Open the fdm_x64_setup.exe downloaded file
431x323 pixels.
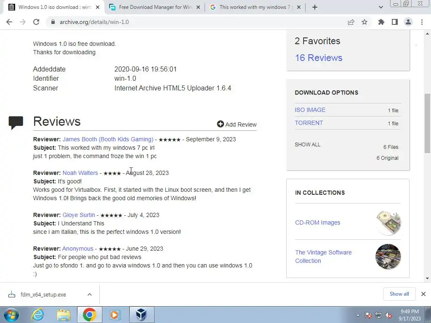click(43, 294)
